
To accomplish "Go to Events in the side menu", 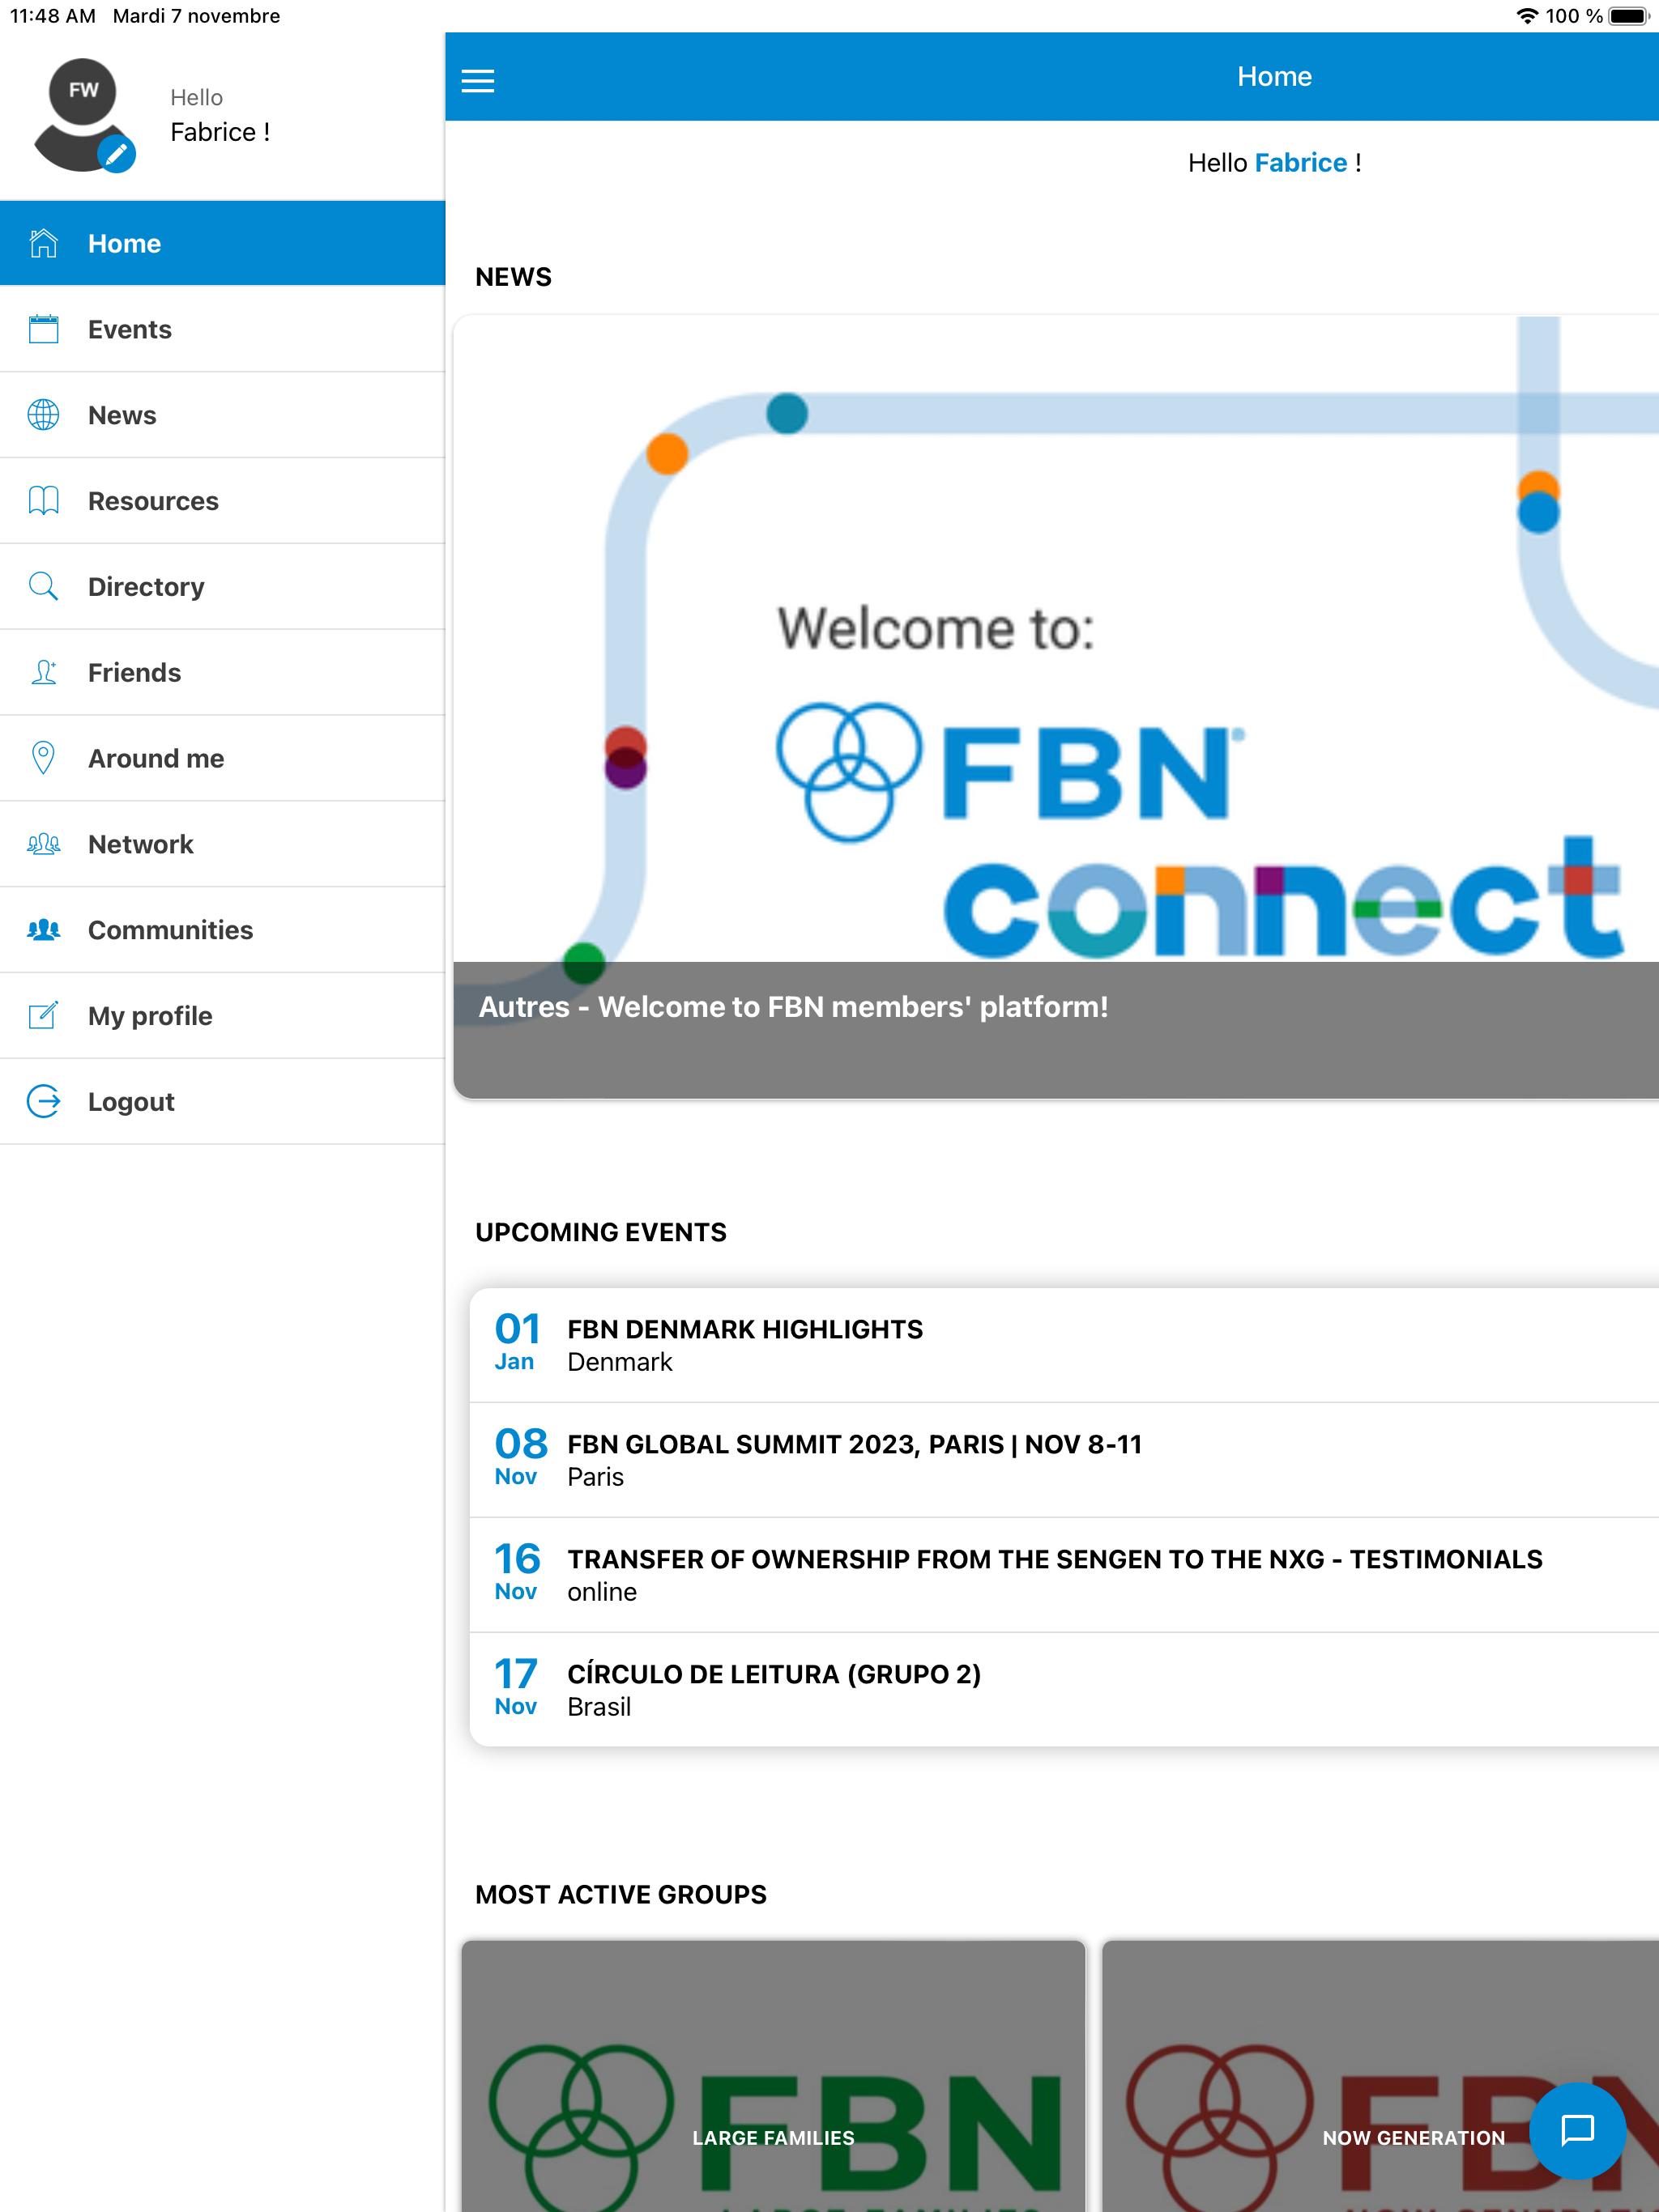I will 222,329.
